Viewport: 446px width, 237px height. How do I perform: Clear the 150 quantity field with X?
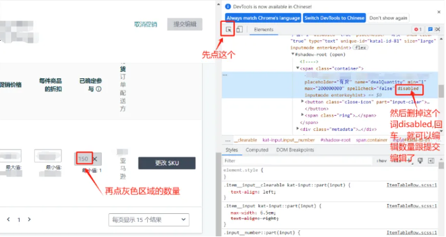click(95, 159)
